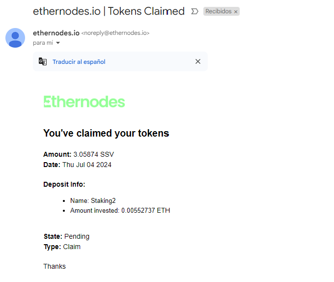Remove the Recibidos label with its x
The width and height of the screenshot is (334, 282).
tap(236, 12)
